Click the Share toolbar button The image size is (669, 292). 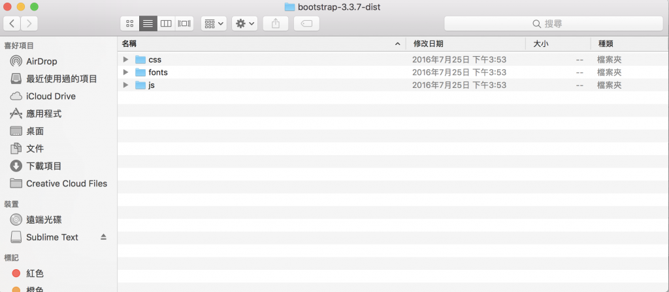point(276,23)
